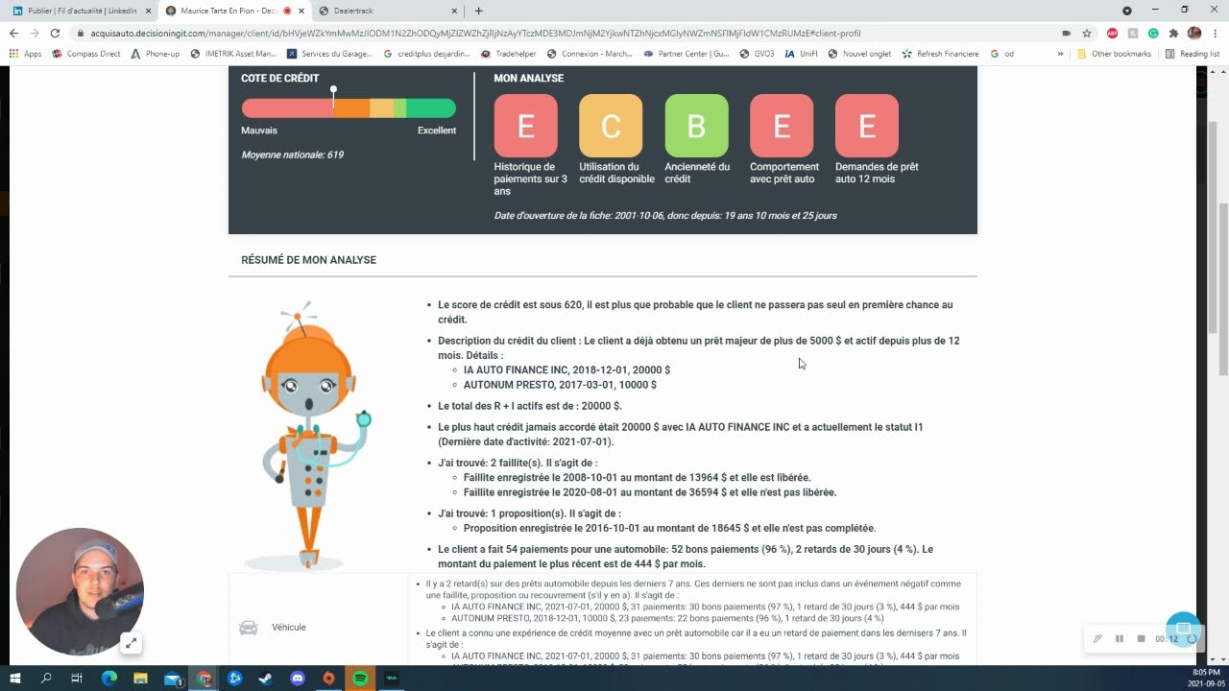The image size is (1229, 691).
Task: Close the Publier LinkedIn tab
Action: pos(147,11)
